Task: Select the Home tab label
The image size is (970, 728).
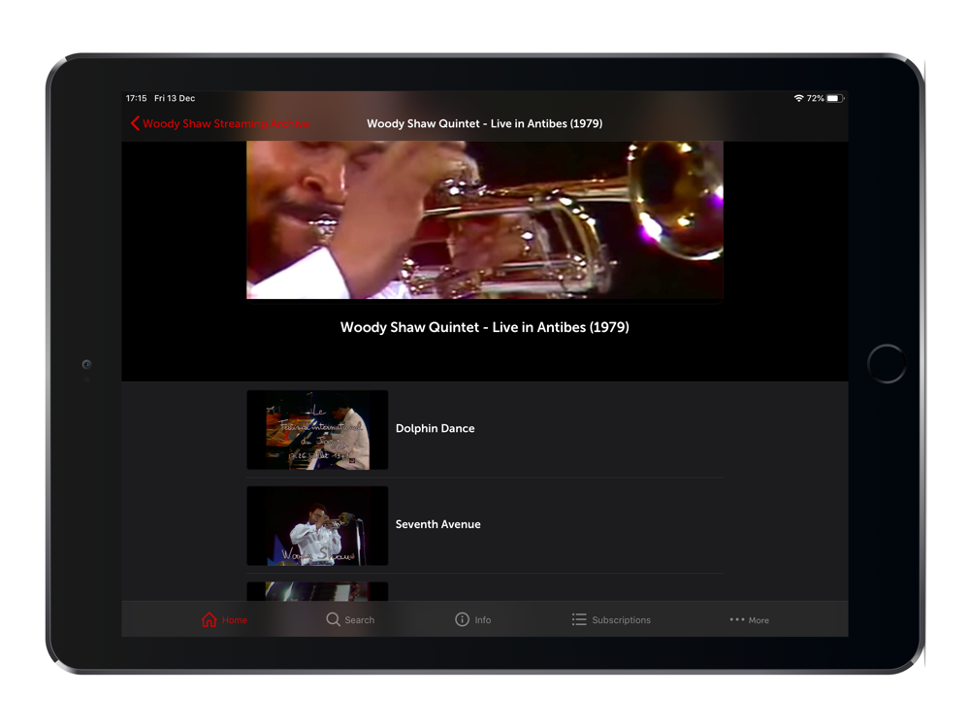Action: pyautogui.click(x=235, y=620)
